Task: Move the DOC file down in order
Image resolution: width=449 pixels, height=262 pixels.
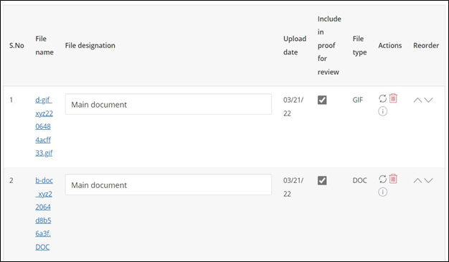Action: click(x=428, y=181)
